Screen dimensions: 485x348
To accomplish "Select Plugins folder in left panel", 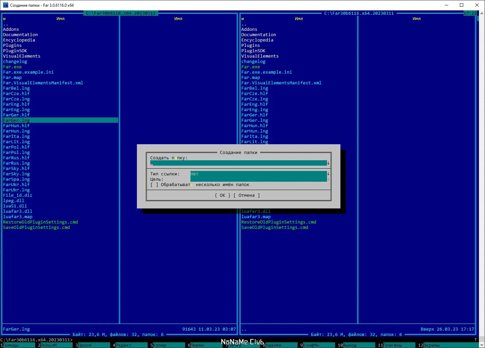I will [x=12, y=46].
